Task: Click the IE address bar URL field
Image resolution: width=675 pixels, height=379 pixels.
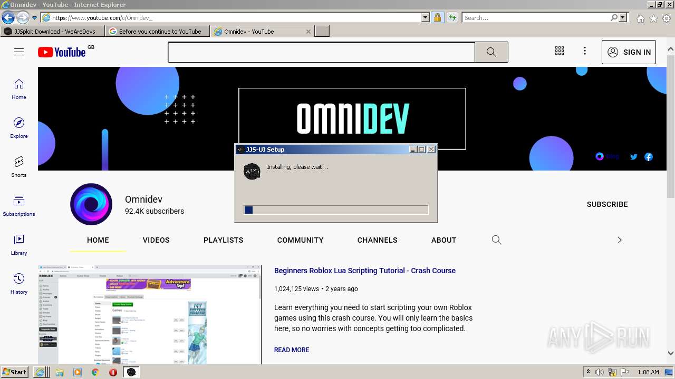Action: tap(231, 17)
